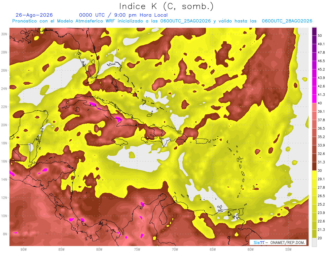Click the 'Indice K (C, somb.)' chart title
The width and height of the screenshot is (327, 253).
coord(166,6)
